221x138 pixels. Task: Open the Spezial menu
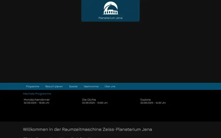tap(73, 86)
